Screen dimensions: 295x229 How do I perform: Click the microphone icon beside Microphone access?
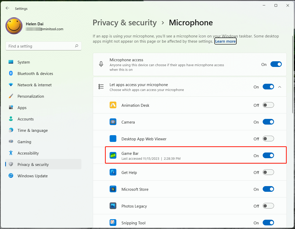[x=101, y=64]
